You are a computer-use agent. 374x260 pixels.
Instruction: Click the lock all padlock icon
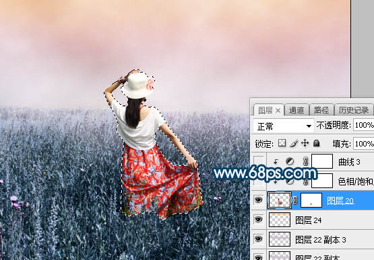tap(316, 143)
